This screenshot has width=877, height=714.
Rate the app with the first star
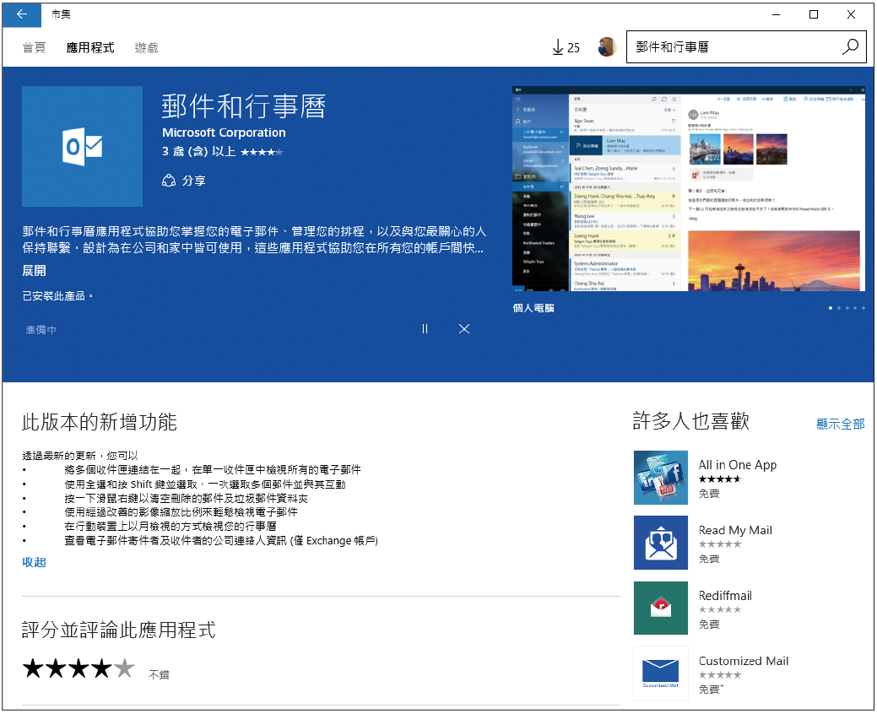click(x=33, y=668)
